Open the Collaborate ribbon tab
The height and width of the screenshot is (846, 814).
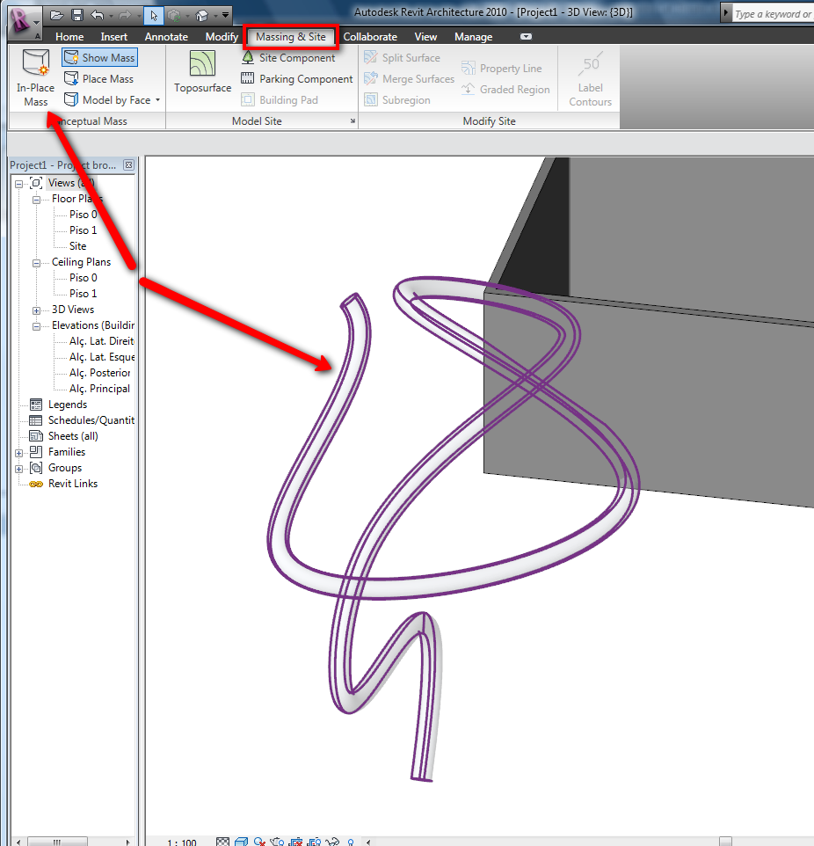click(370, 37)
